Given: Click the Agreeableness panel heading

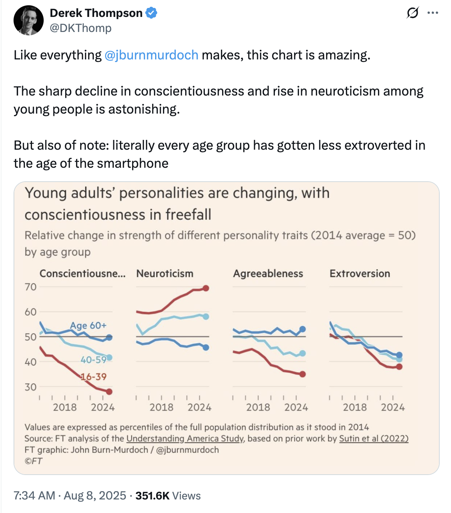Looking at the screenshot, I should [x=268, y=273].
